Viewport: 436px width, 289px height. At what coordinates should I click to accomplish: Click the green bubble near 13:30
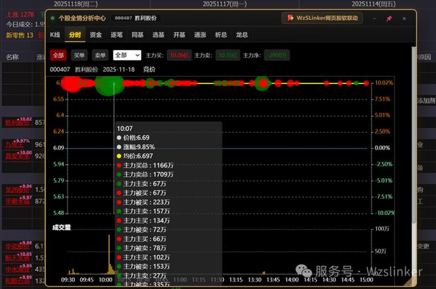[x=262, y=83]
